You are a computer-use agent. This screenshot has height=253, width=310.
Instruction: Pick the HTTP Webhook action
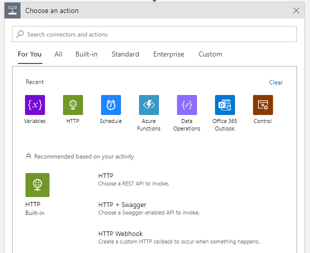pos(178,237)
